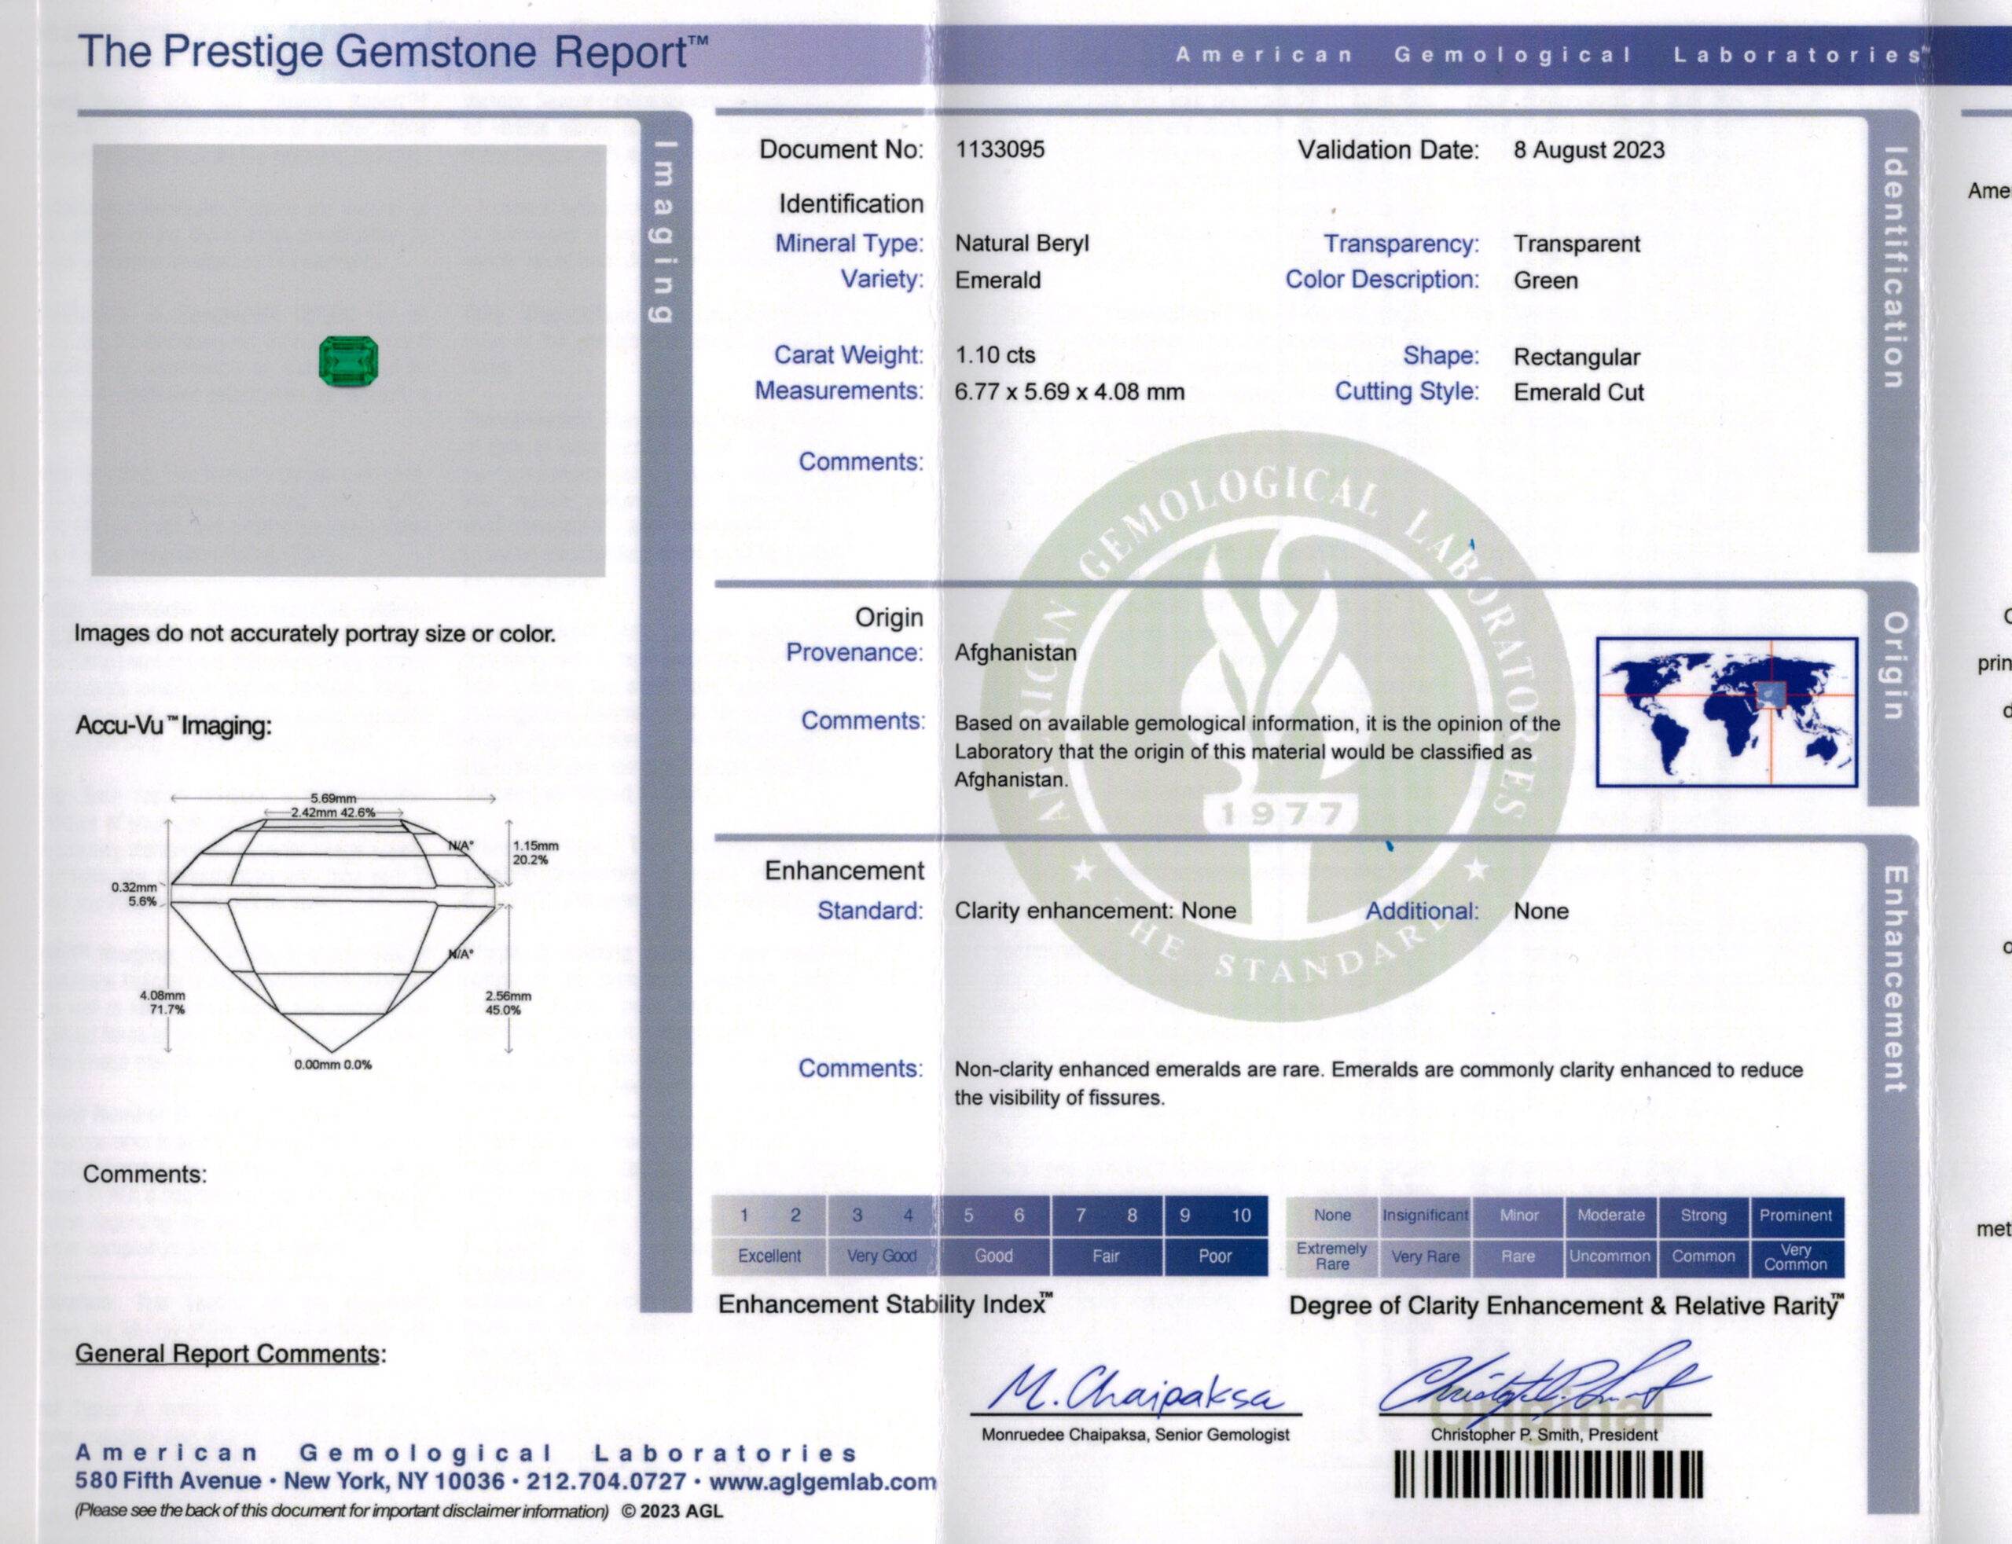The height and width of the screenshot is (1544, 2012).
Task: Click the origin opinion comment paragraph
Action: (x=1257, y=752)
